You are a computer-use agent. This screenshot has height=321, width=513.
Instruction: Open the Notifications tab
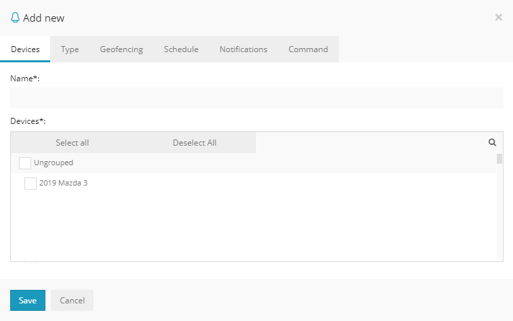point(243,49)
